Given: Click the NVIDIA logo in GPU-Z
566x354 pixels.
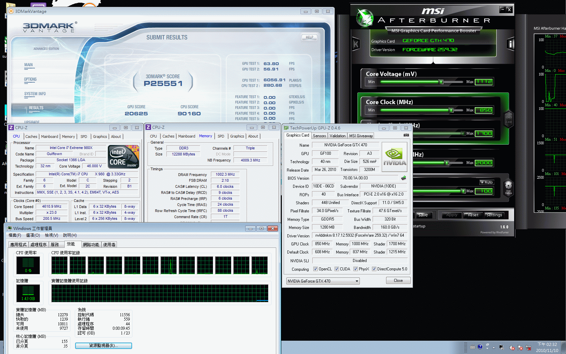Looking at the screenshot, I should click(394, 157).
